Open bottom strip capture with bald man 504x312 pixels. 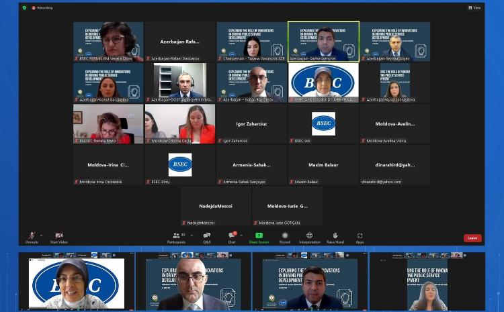(x=193, y=281)
